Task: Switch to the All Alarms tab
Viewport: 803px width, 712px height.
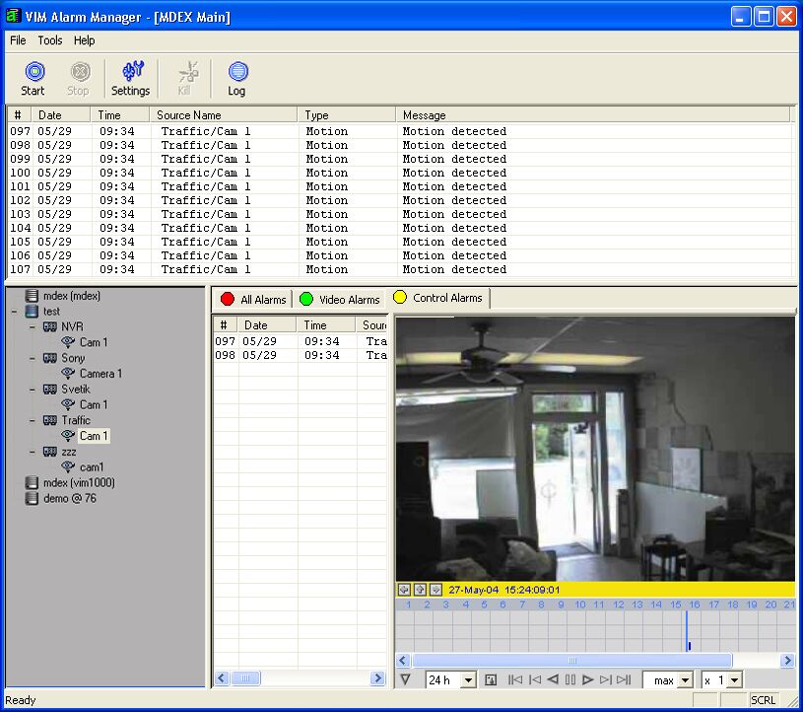Action: [x=253, y=300]
